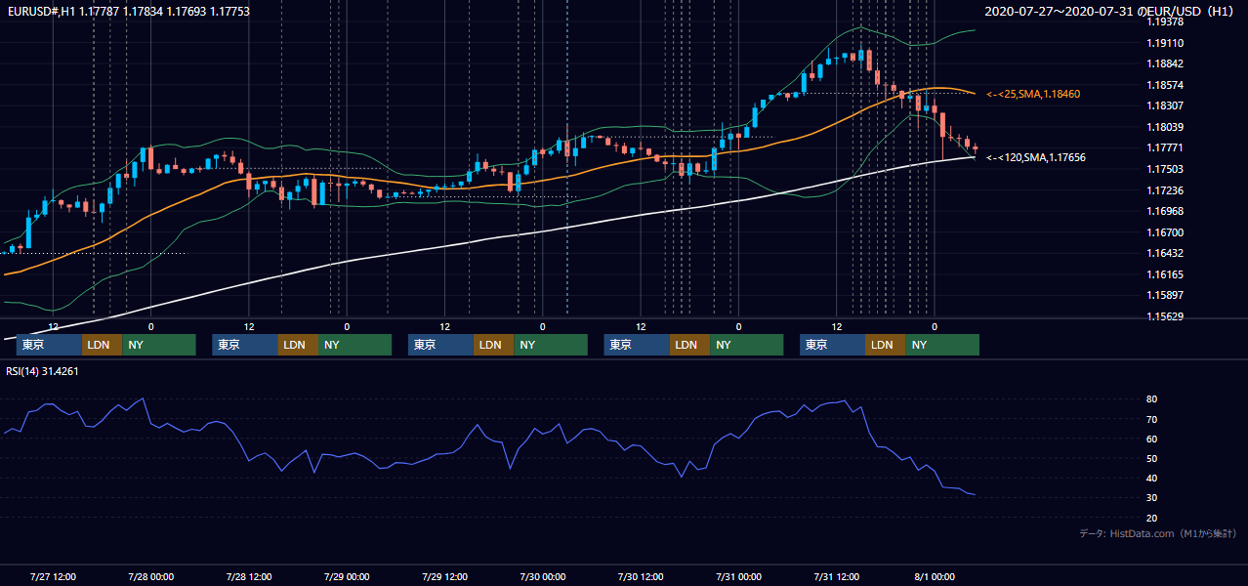Click the 1.18307 price axis label
This screenshot has width=1248, height=586.
pos(1165,105)
